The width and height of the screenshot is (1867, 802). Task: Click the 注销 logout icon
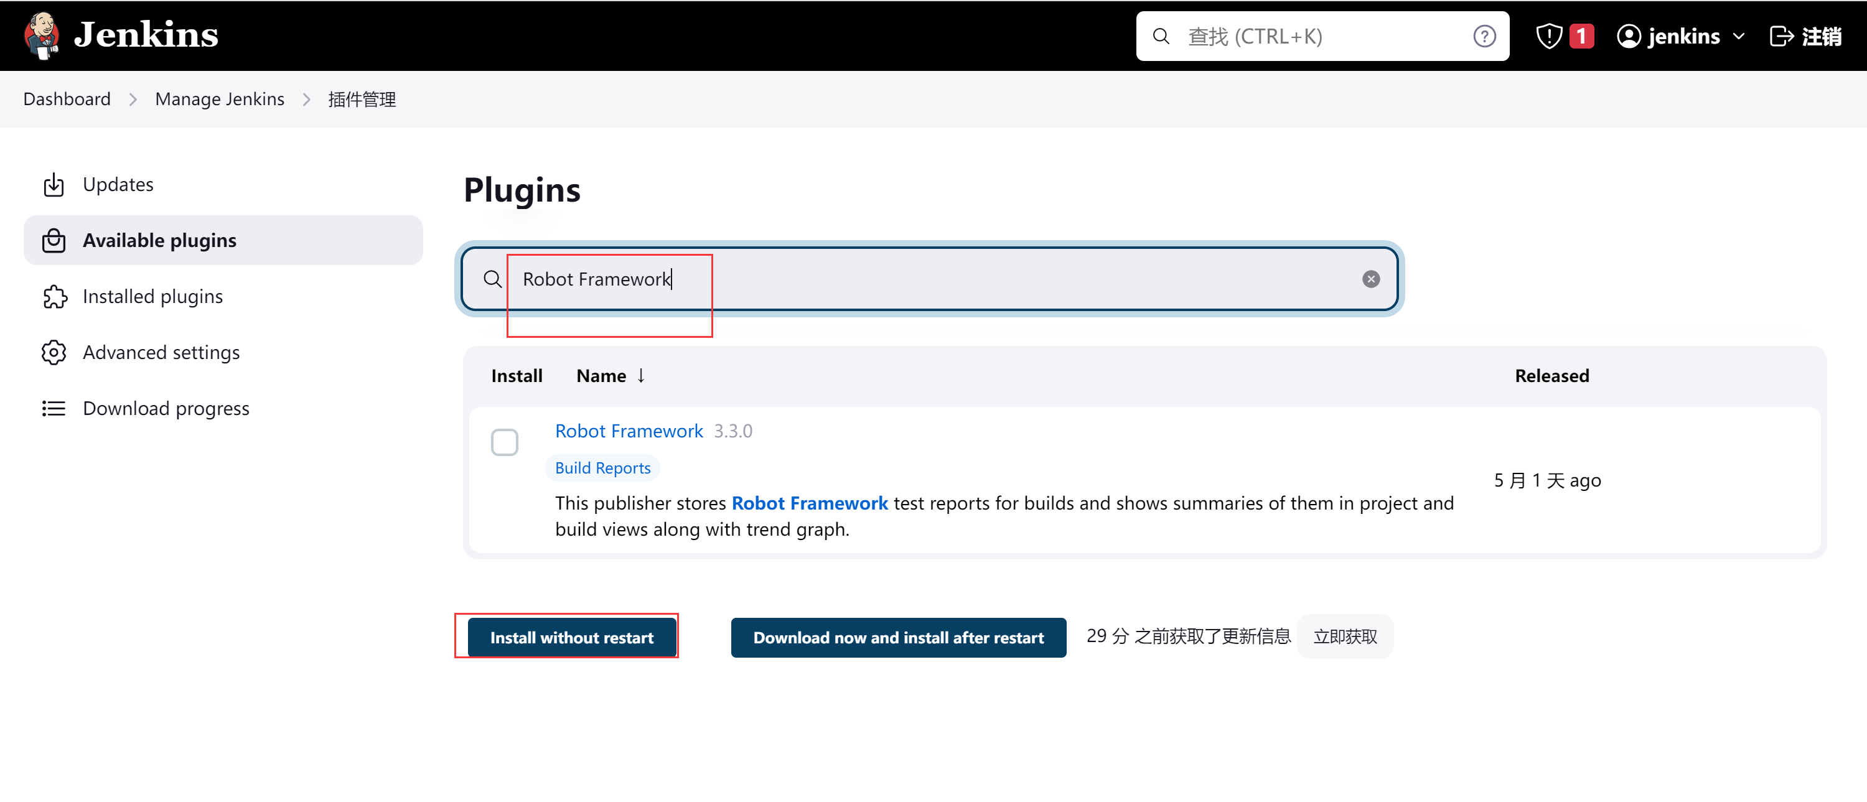coord(1780,36)
